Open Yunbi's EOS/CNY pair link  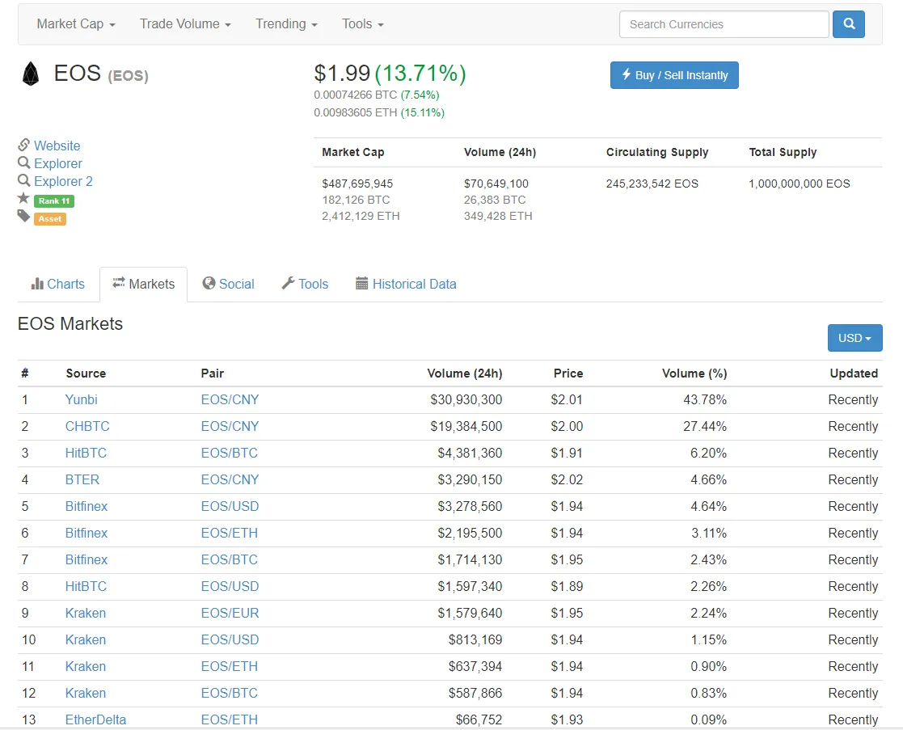tap(230, 399)
